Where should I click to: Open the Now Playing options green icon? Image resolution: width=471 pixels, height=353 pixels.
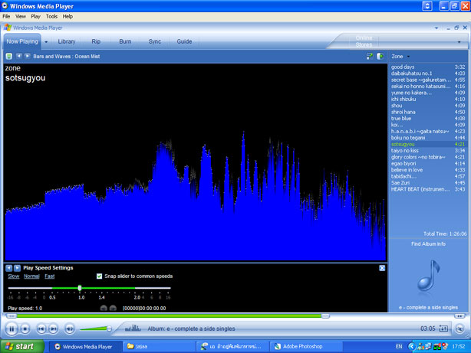[x=9, y=56]
